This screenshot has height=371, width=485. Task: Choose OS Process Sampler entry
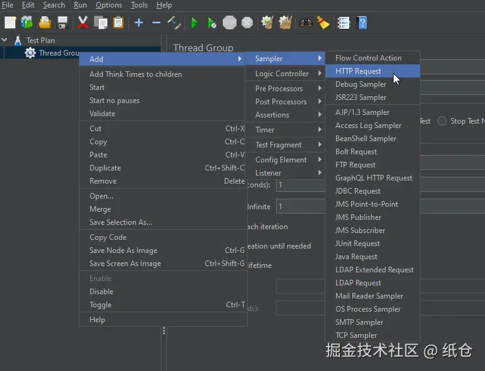pos(373,309)
